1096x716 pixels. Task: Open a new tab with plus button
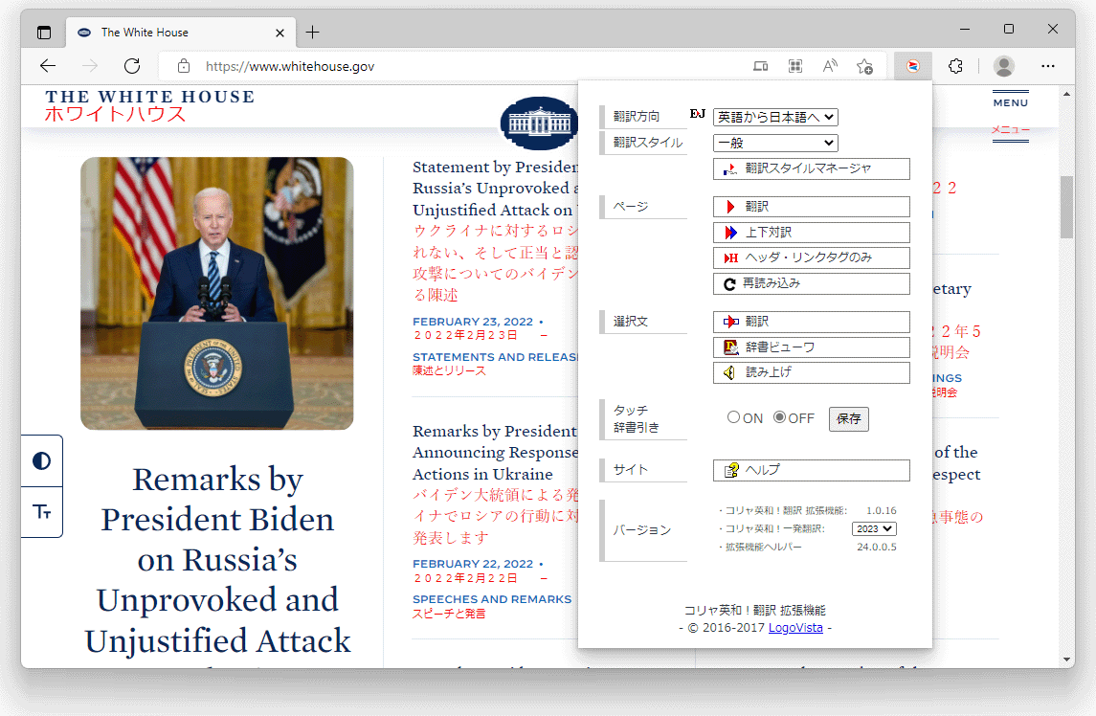[x=312, y=33]
